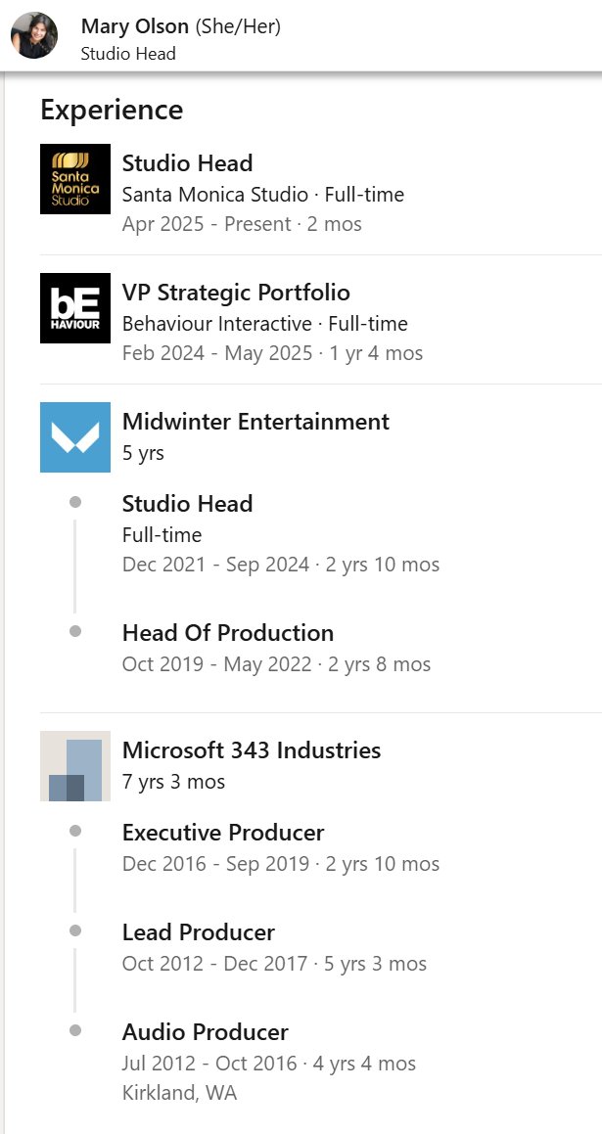Image resolution: width=602 pixels, height=1134 pixels.
Task: Click the Experience section heading
Action: [x=112, y=110]
